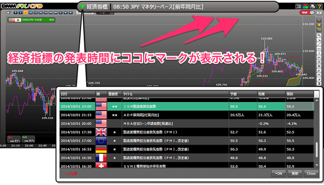Image resolution: width=324 pixels, height=185 pixels.
Task: Click the 56.6 result cell of ISM row
Action: (271, 107)
